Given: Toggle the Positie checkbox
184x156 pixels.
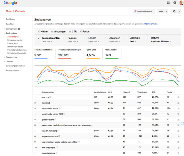Looking at the screenshot, I should click(80, 31).
